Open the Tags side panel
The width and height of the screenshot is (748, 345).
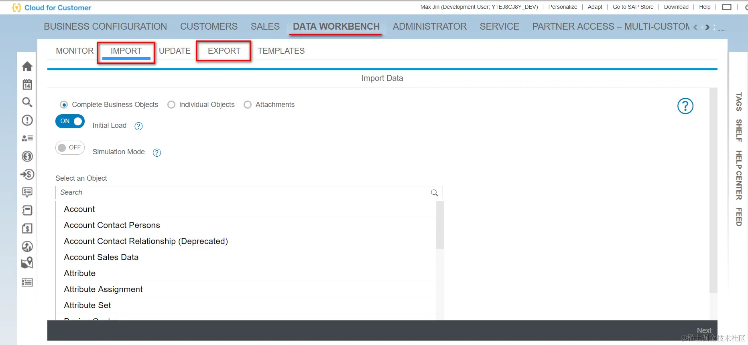[739, 102]
